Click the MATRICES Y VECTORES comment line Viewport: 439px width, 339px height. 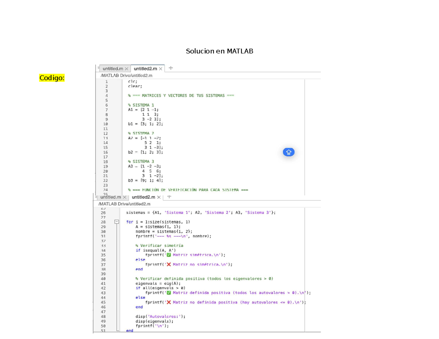(x=181, y=96)
